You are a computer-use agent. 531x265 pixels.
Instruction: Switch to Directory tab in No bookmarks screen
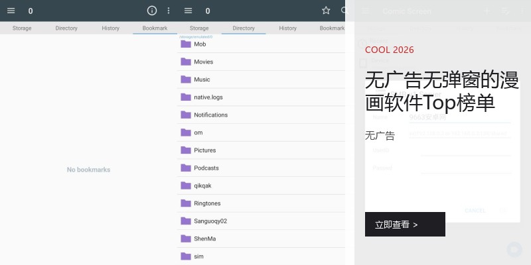66,28
